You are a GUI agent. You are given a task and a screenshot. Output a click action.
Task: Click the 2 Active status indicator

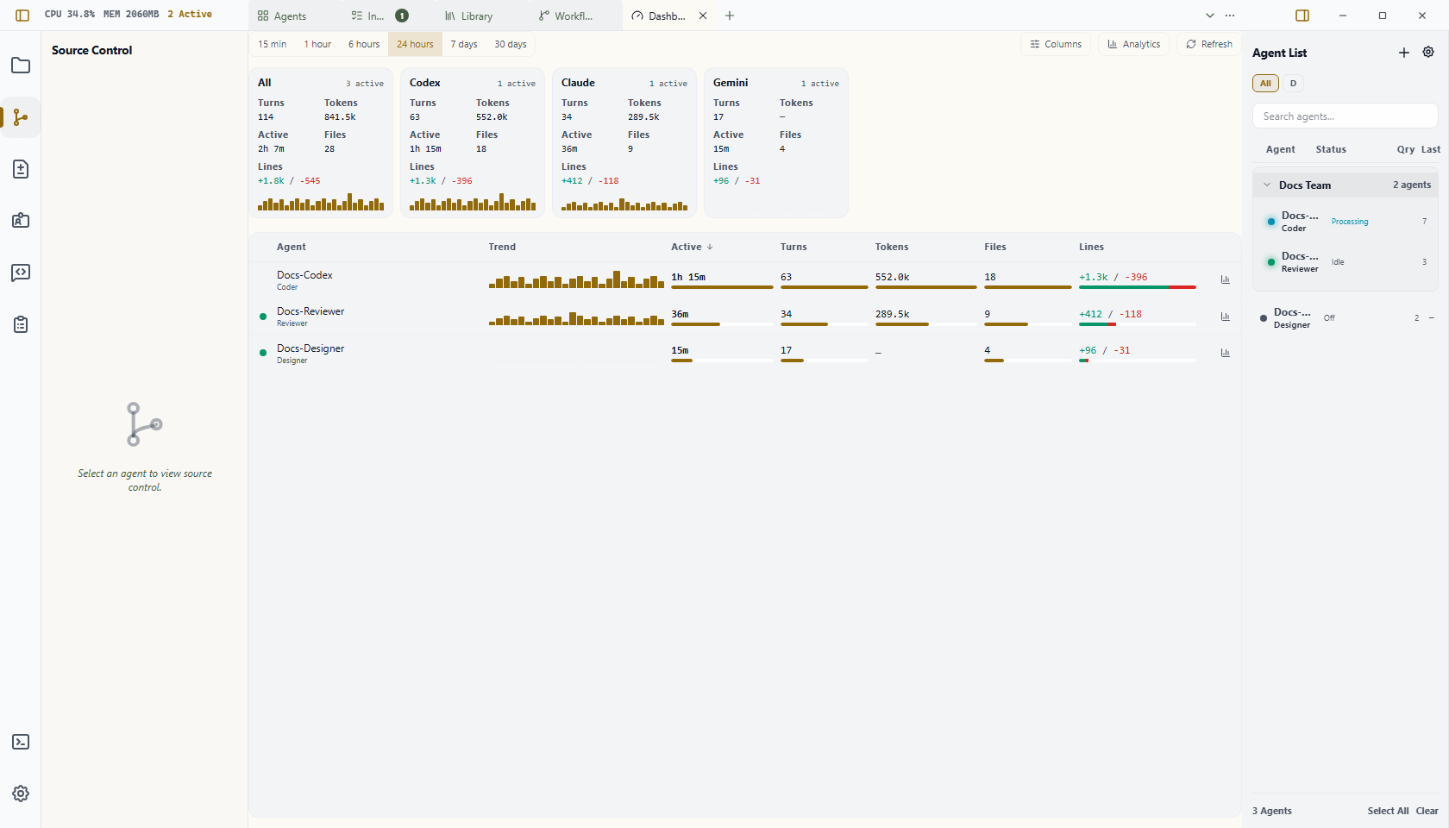[190, 14]
